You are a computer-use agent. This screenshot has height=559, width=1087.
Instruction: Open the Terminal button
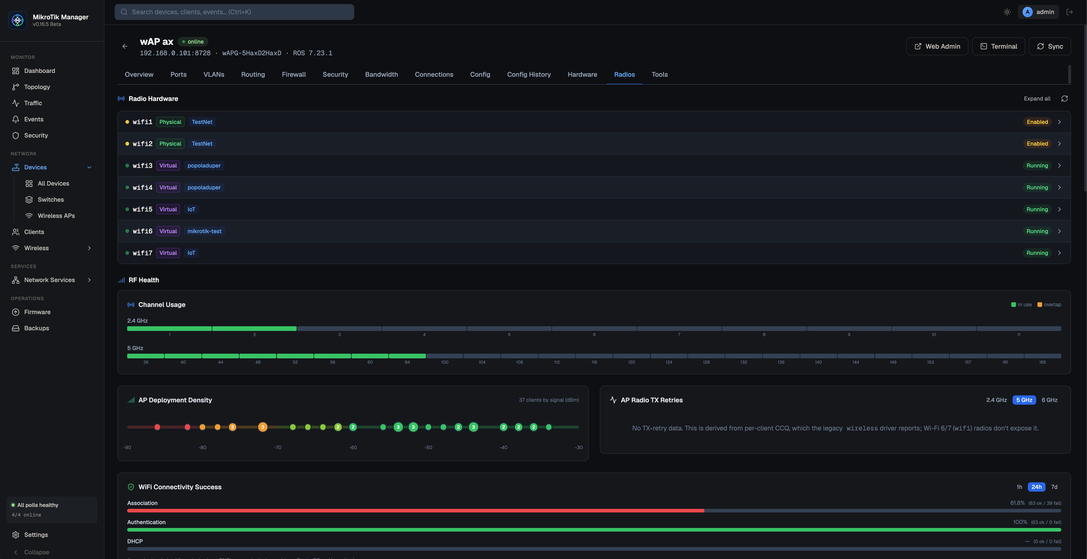(x=999, y=46)
